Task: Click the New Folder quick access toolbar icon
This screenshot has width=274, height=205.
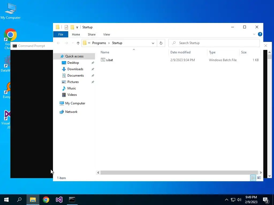Action: point(72,27)
